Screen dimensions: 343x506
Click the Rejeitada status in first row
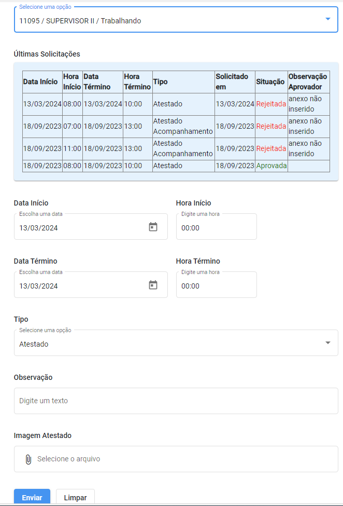point(271,104)
